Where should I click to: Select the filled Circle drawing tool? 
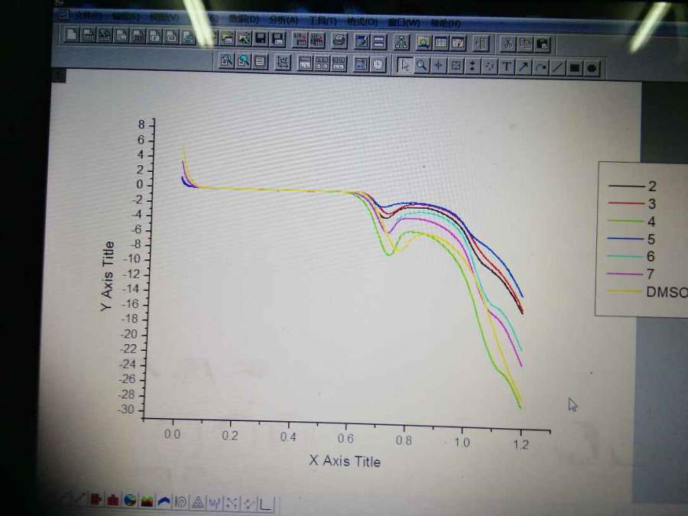tap(592, 69)
